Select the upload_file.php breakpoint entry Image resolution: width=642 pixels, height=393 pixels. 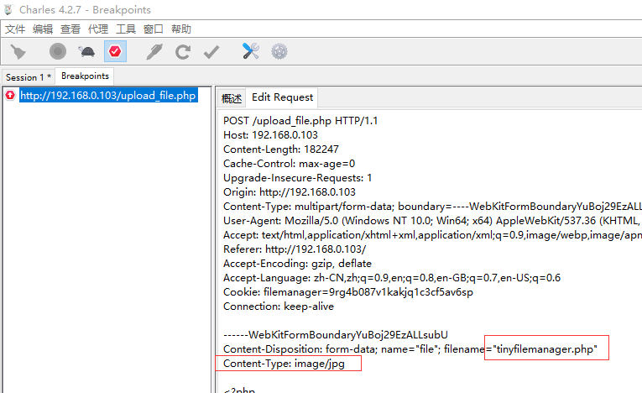coord(108,96)
